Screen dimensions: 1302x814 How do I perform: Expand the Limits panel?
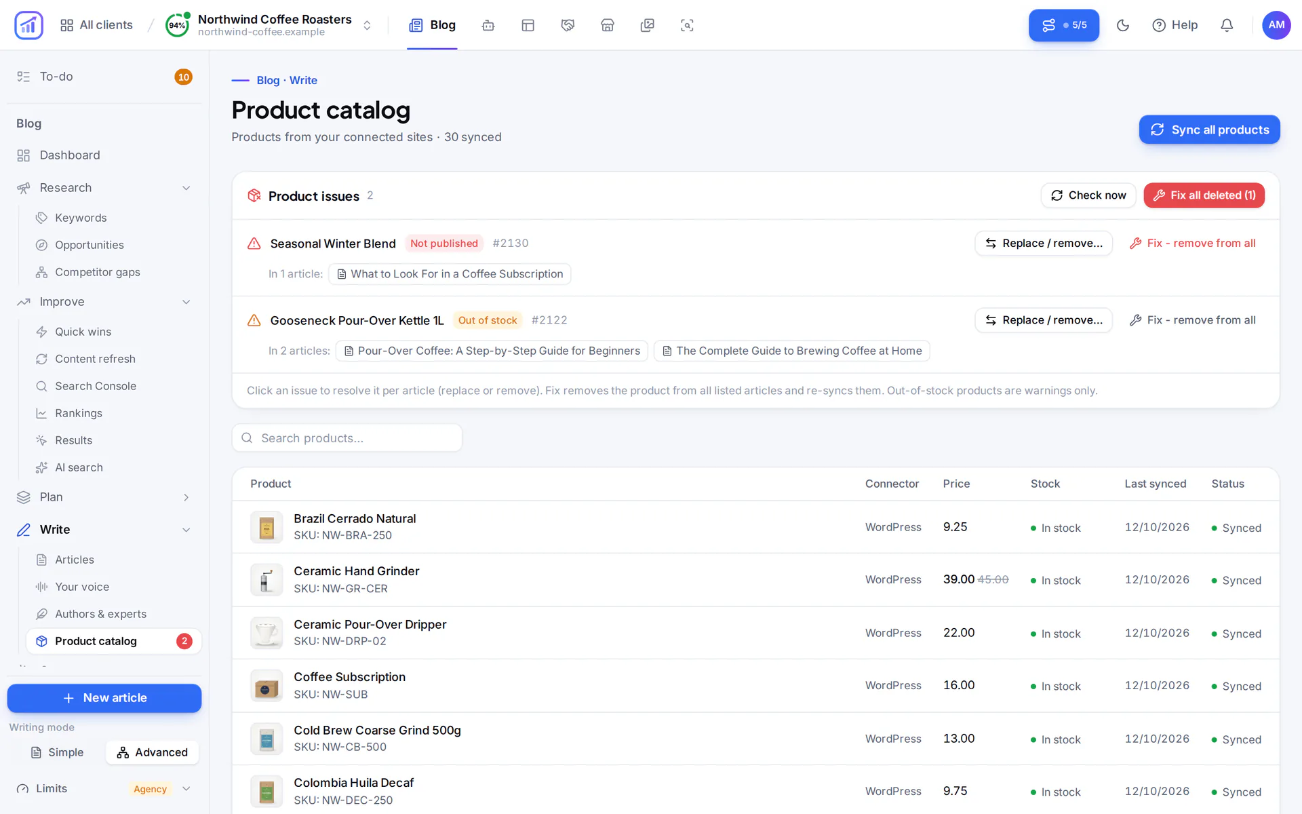click(186, 788)
